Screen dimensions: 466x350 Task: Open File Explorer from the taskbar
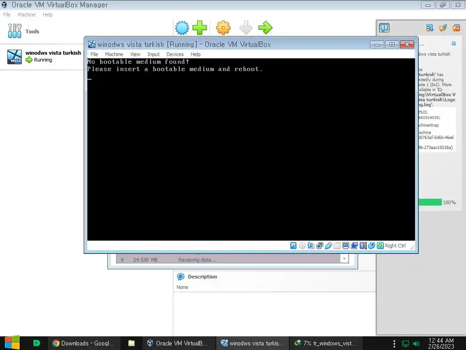click(132, 343)
